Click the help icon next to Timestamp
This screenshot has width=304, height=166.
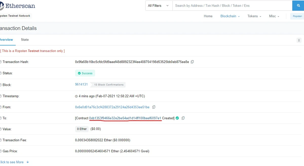pyautogui.click(x=1, y=96)
